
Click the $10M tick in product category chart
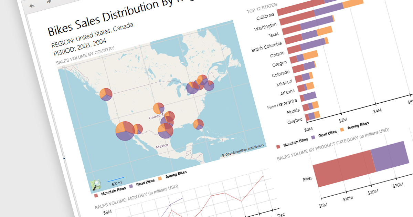(348, 198)
